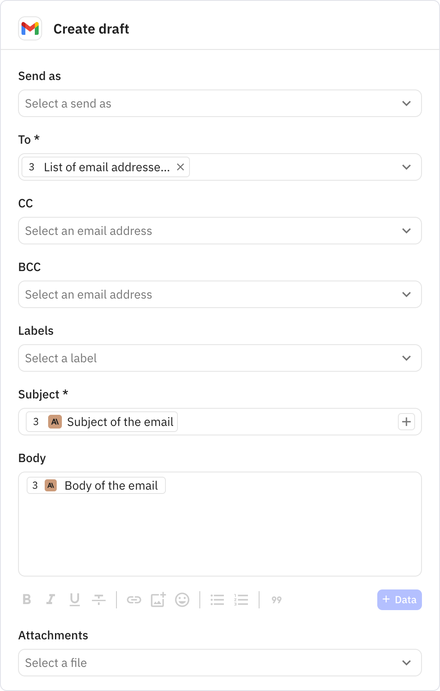This screenshot has width=440, height=691.
Task: Insert a block quote
Action: (277, 599)
